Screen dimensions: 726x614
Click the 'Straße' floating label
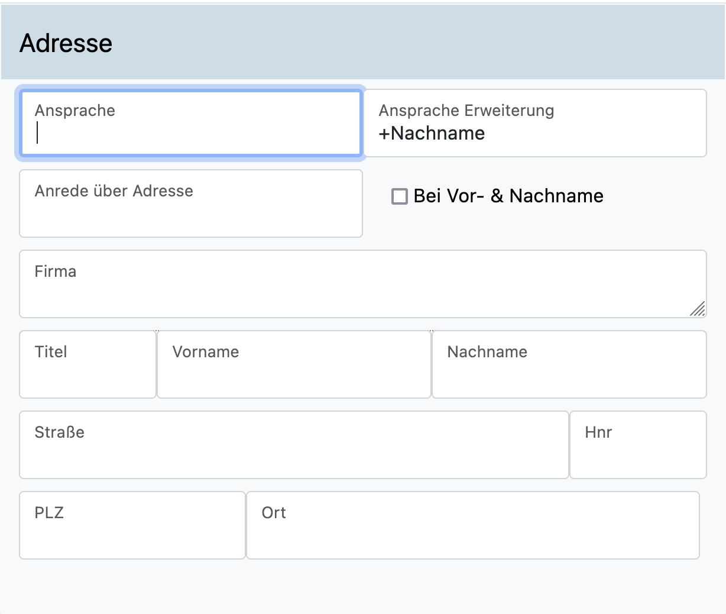pos(59,432)
